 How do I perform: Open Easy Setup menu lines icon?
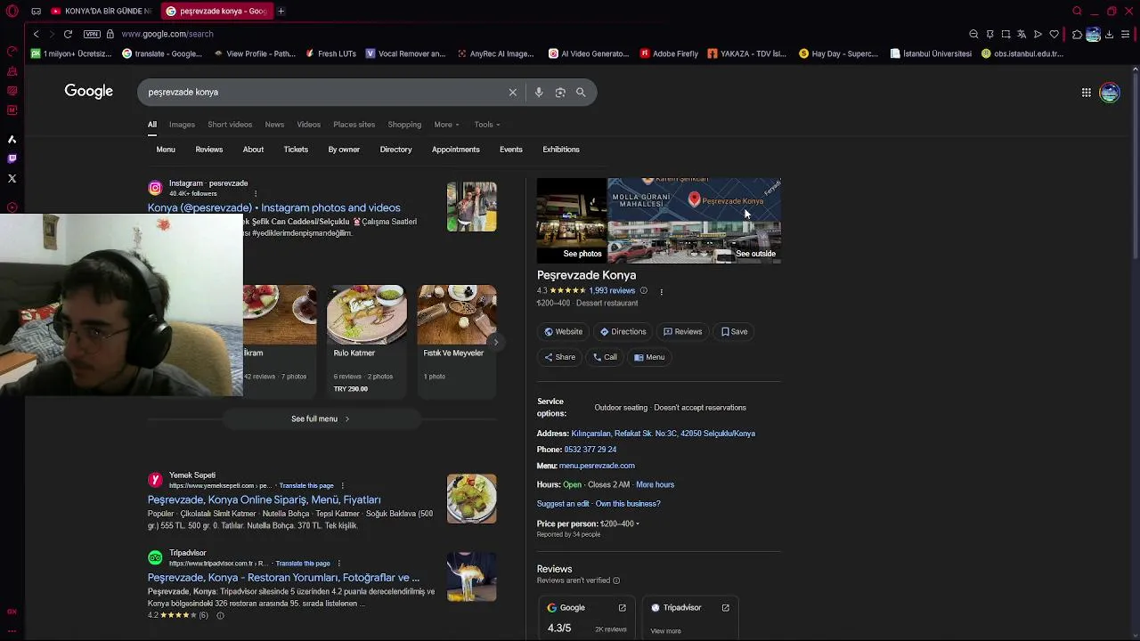click(1126, 34)
